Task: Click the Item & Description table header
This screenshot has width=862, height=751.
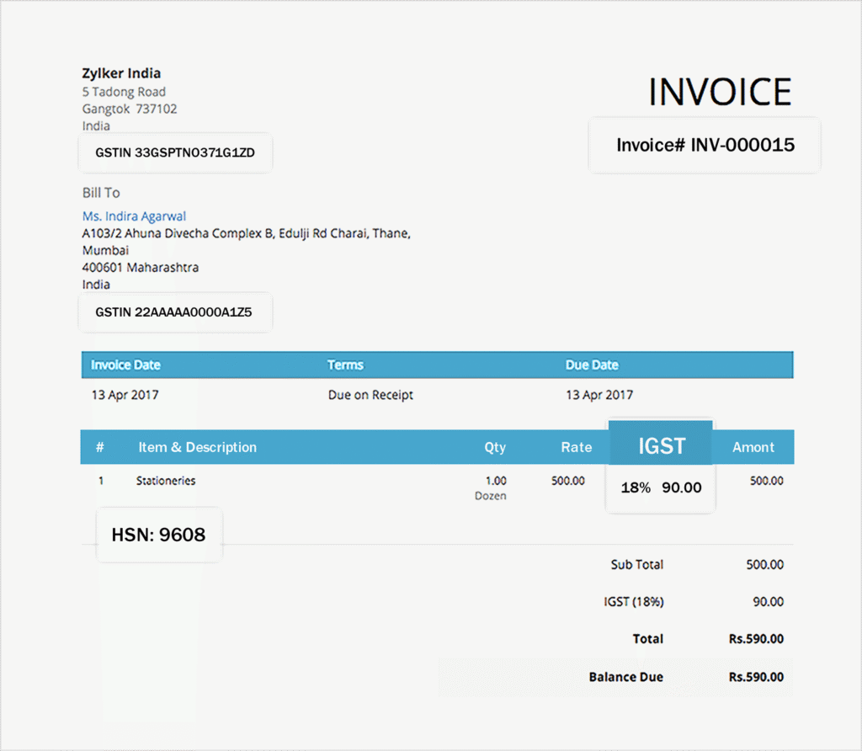Action: point(197,447)
